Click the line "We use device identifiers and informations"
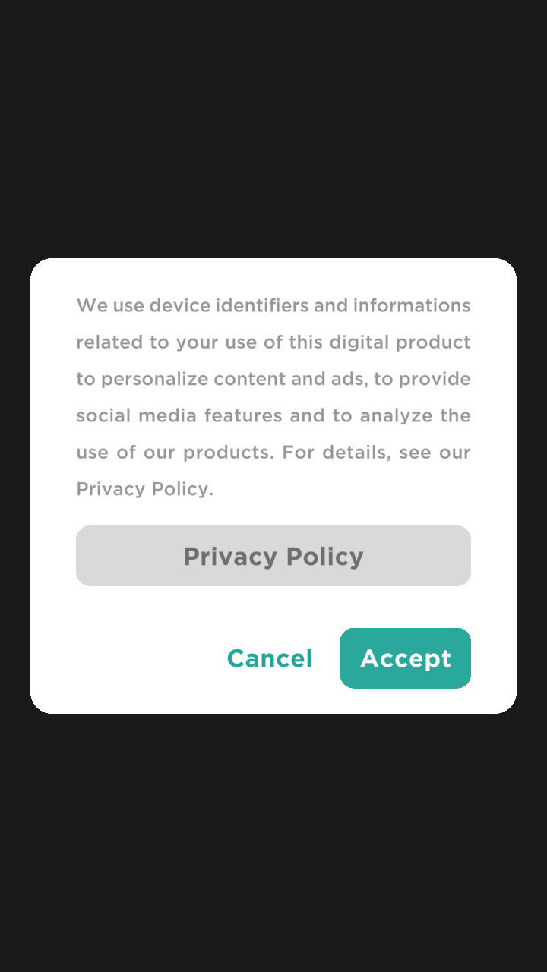Viewport: 547px width, 972px height. [273, 306]
